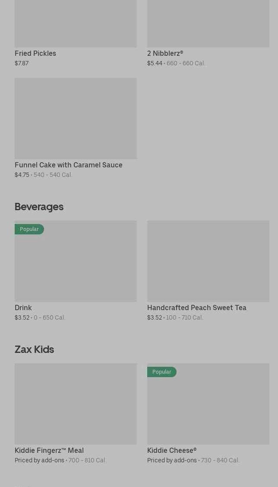Click the Fried Pickles item name
278x487 pixels.
[35, 54]
